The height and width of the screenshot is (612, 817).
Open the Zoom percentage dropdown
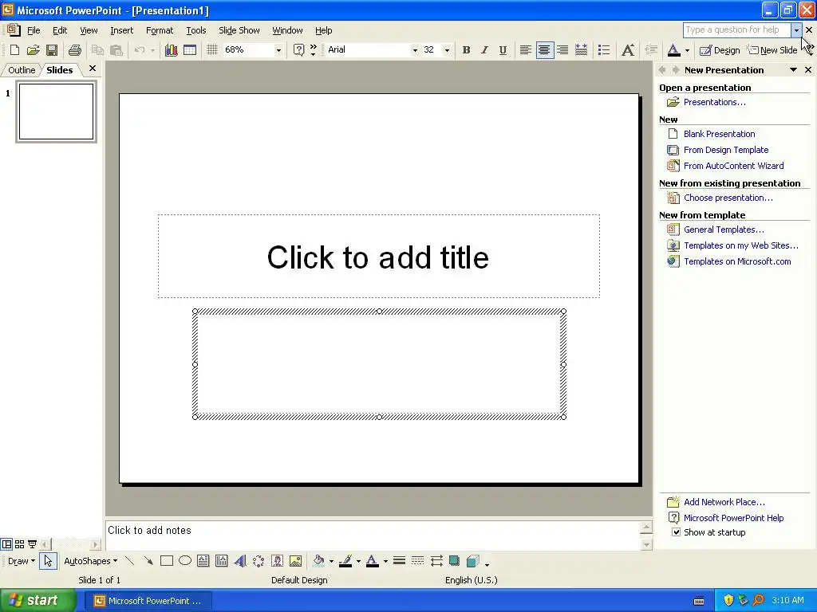click(278, 50)
